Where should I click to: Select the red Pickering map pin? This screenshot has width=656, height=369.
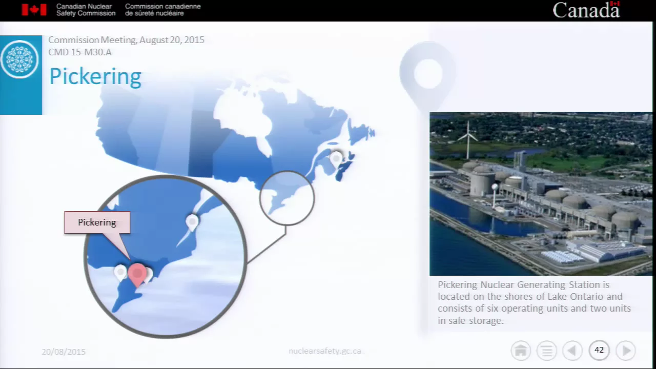pos(137,275)
